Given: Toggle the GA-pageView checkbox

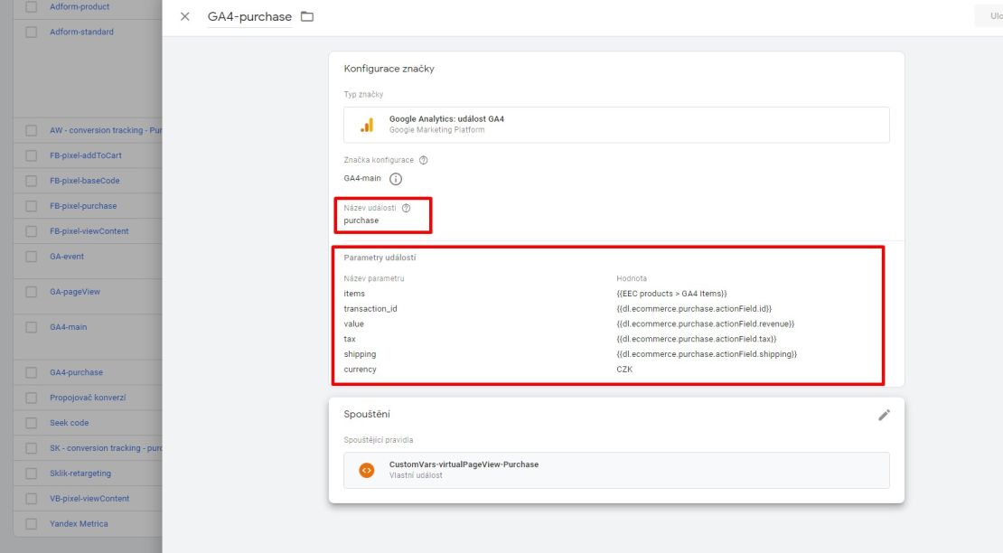Looking at the screenshot, I should click(x=31, y=292).
